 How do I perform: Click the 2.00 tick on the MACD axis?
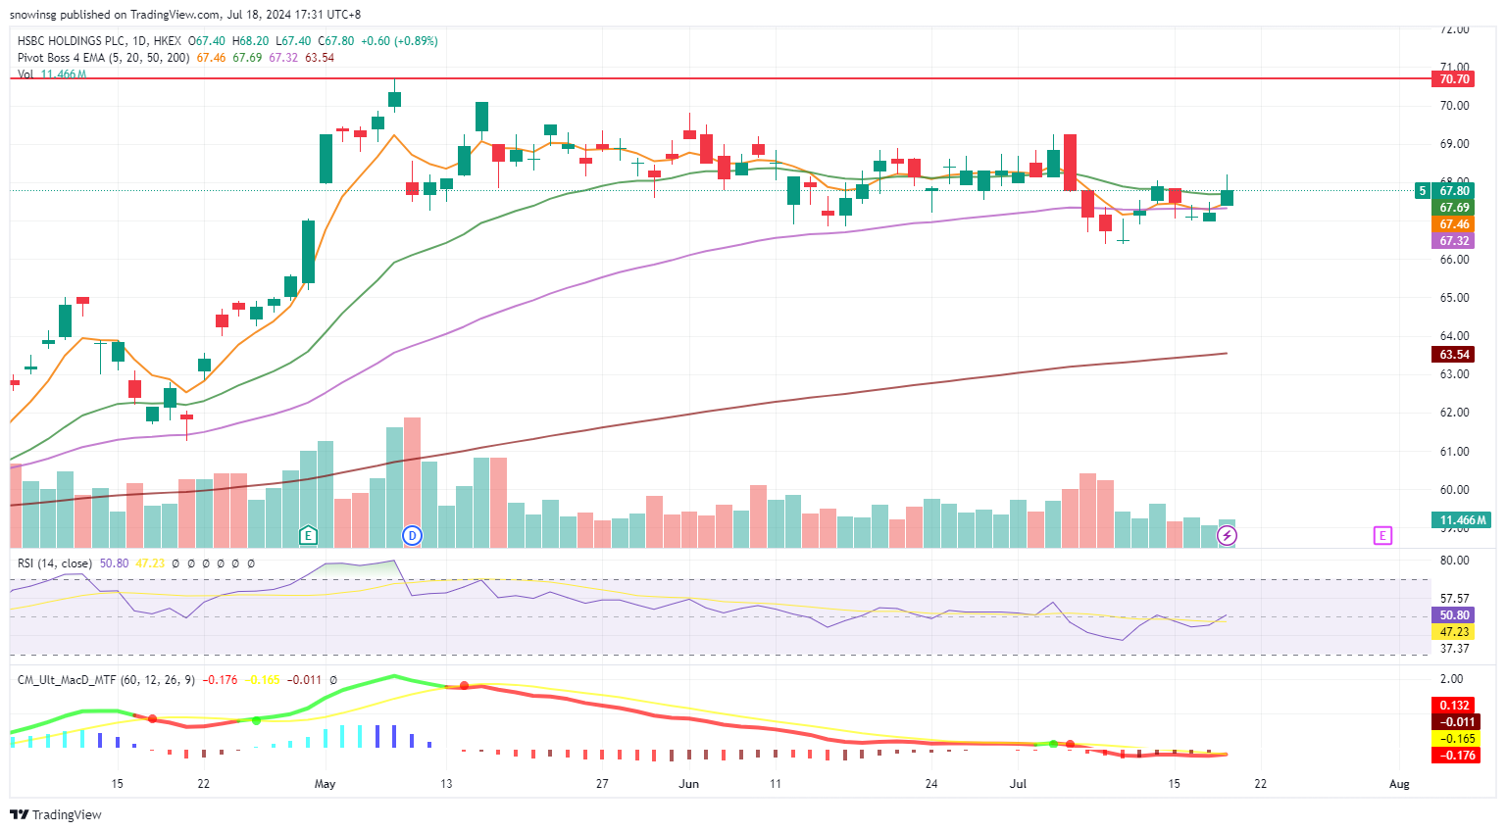tap(1451, 679)
